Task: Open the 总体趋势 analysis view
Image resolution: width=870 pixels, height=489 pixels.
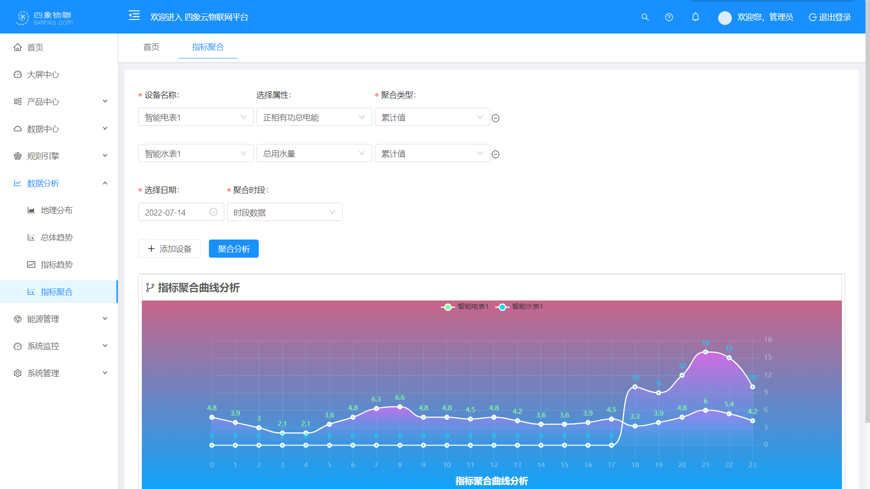Action: tap(57, 237)
